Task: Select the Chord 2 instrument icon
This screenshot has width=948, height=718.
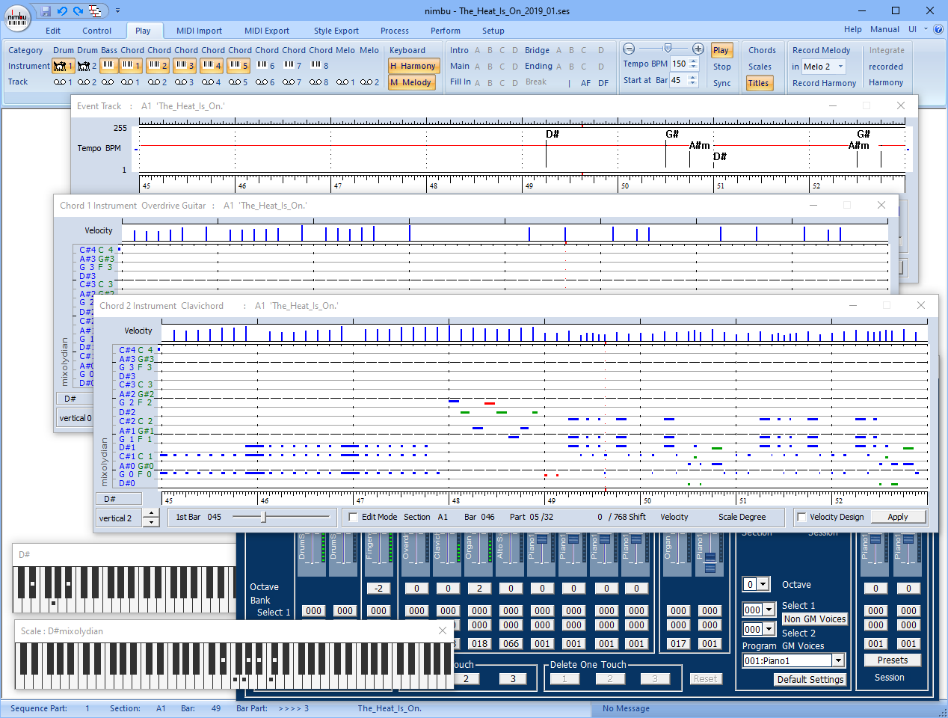Action: pyautogui.click(x=158, y=66)
